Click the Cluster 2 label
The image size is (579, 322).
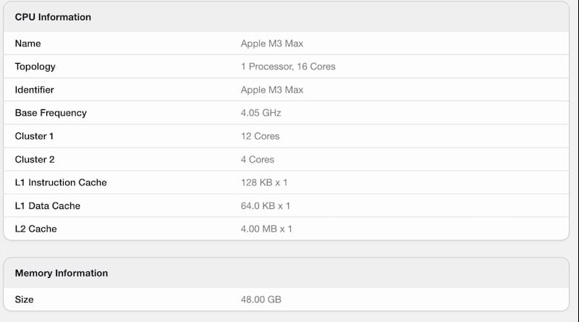coord(34,159)
